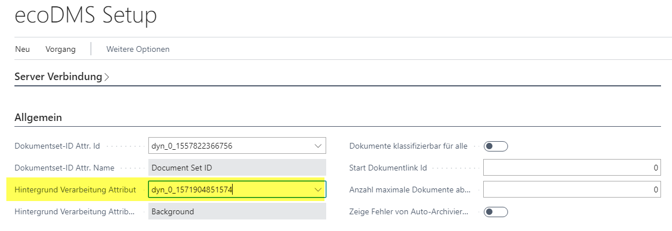
Task: Click the Dokumente klassifizierbar für alle label
Action: [408, 146]
